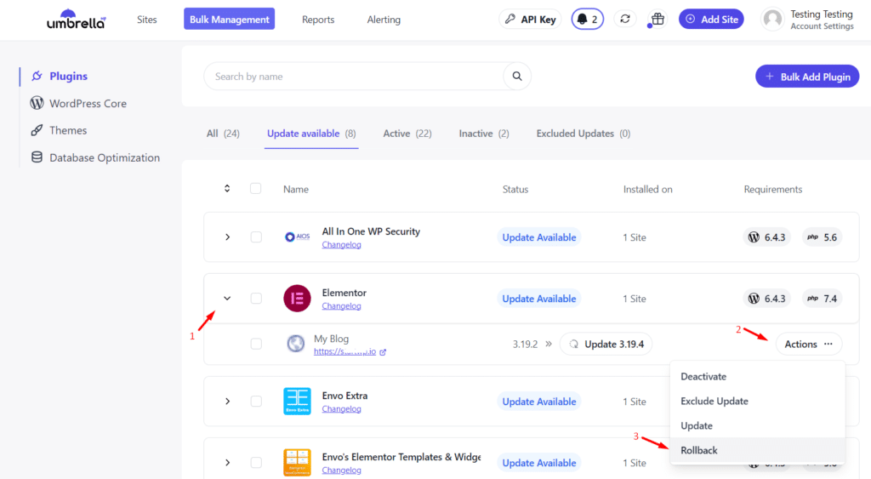Screen dimensions: 871x479
Task: Click the Database Optimization icon
Action: point(37,157)
